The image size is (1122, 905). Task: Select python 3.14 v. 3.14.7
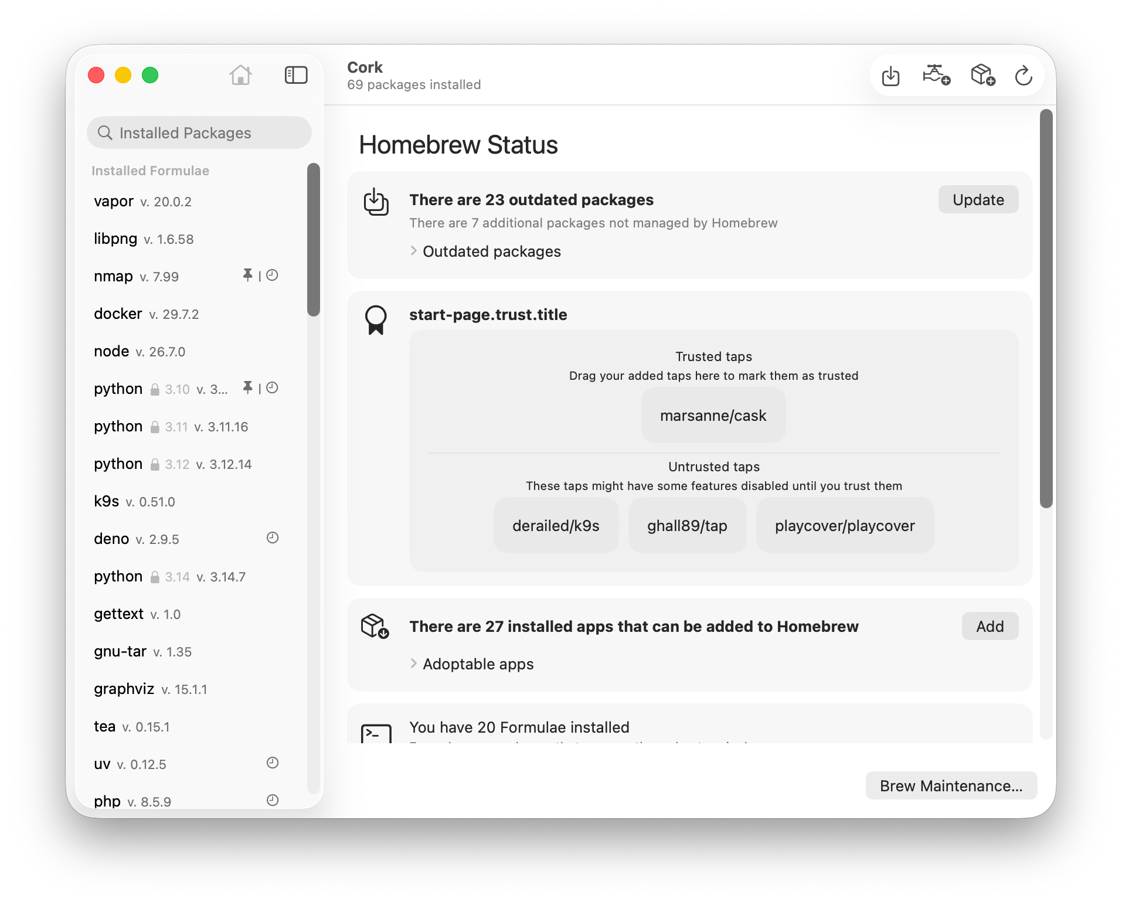pos(189,577)
